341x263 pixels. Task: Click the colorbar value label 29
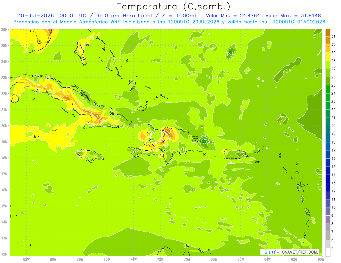[333, 53]
